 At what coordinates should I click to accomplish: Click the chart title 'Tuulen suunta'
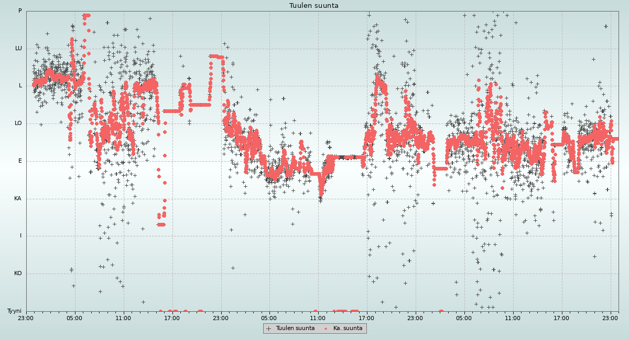[x=314, y=6]
